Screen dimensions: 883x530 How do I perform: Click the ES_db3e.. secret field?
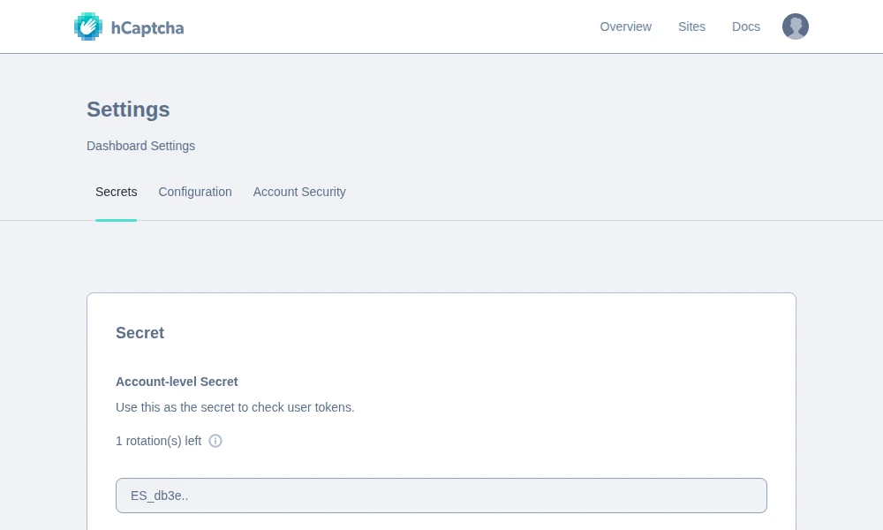[x=441, y=496]
